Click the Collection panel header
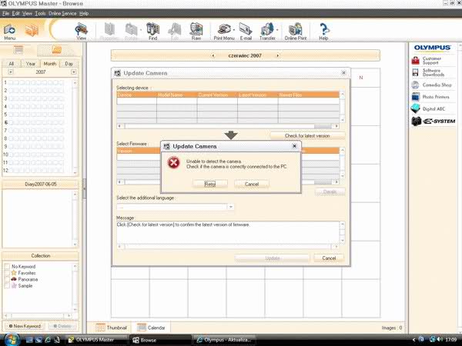The width and height of the screenshot is (462, 346). click(40, 256)
